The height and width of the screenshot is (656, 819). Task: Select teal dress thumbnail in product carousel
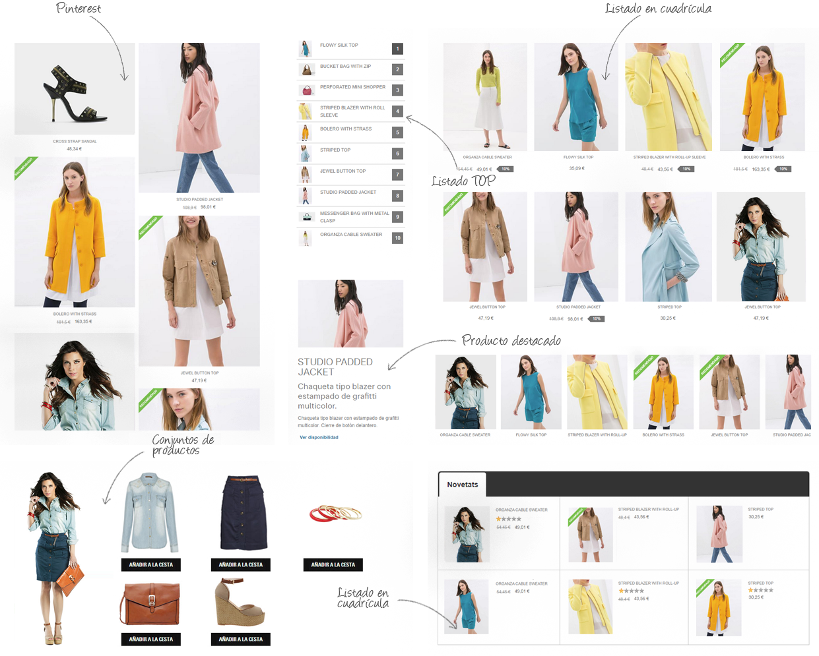(x=531, y=392)
